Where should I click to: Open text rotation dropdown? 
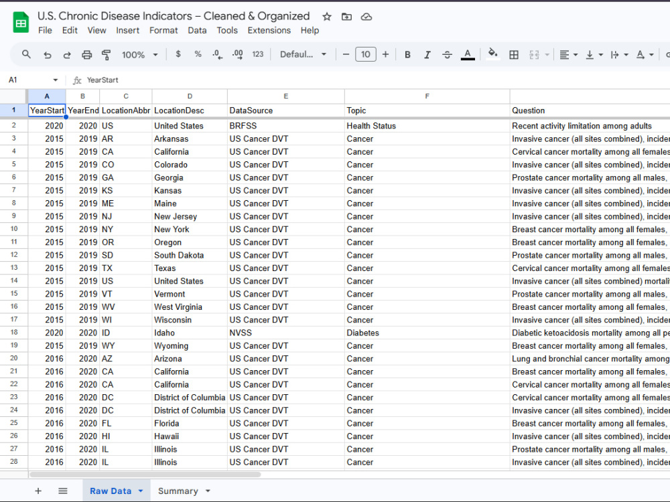coord(645,55)
